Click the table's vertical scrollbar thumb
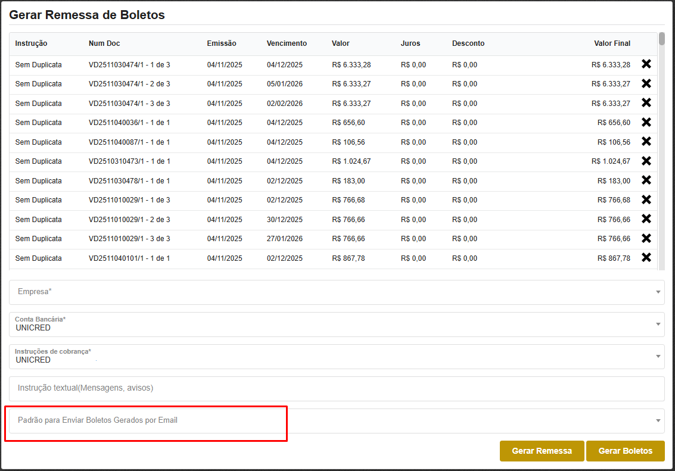 [661, 39]
